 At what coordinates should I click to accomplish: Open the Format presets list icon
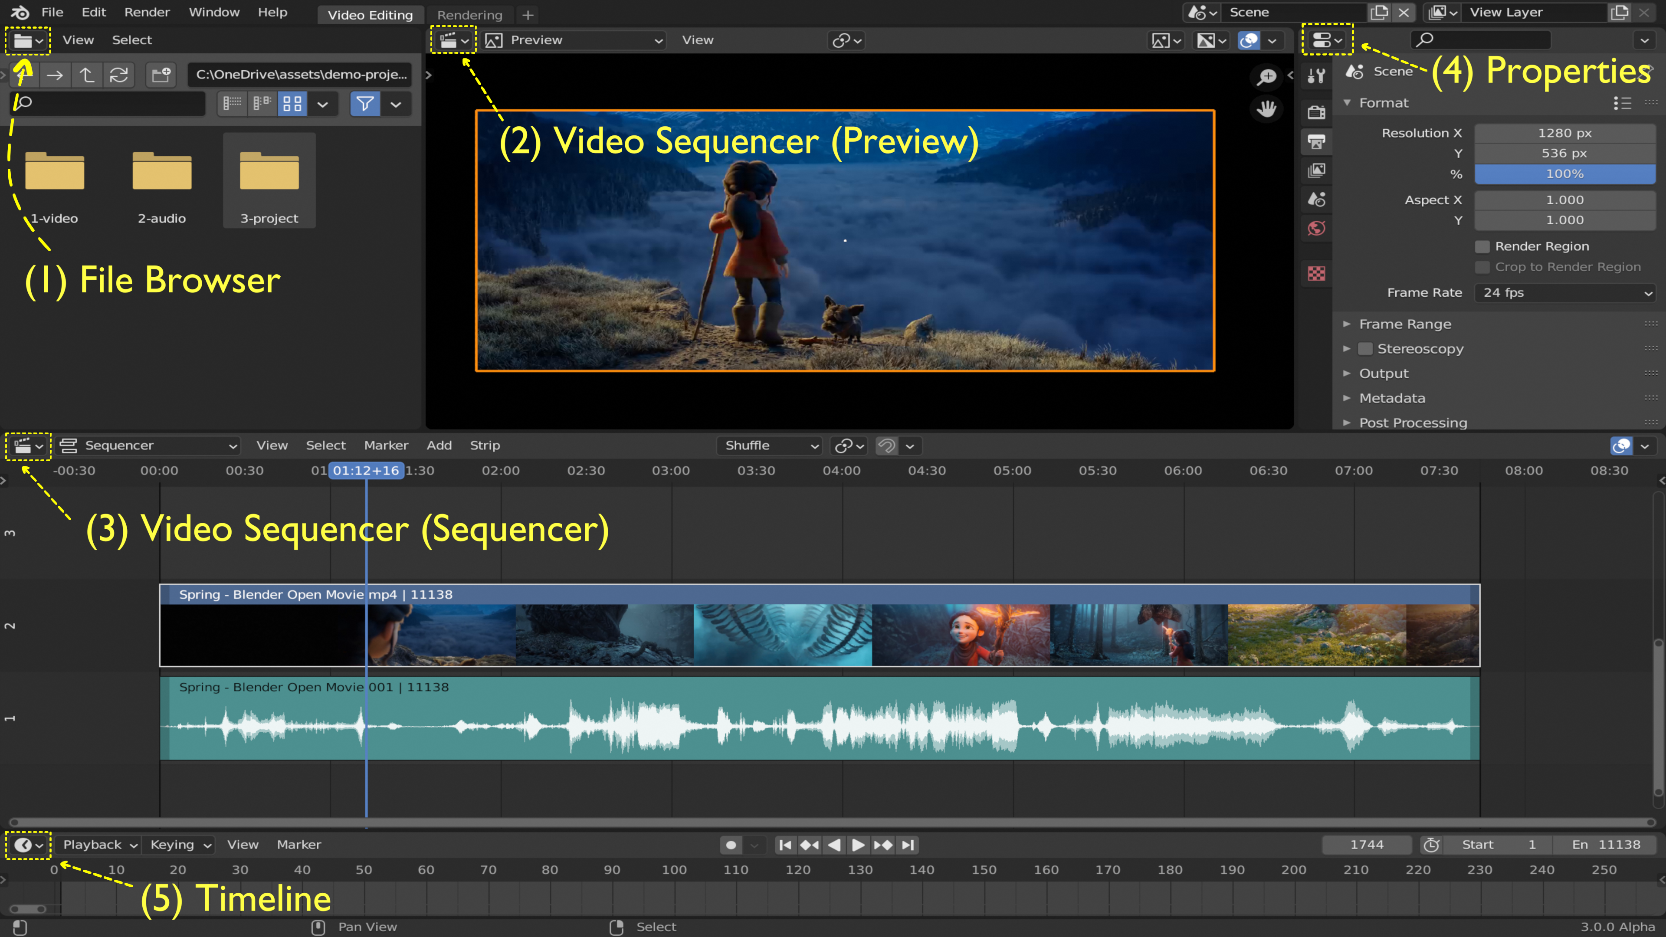1621,103
